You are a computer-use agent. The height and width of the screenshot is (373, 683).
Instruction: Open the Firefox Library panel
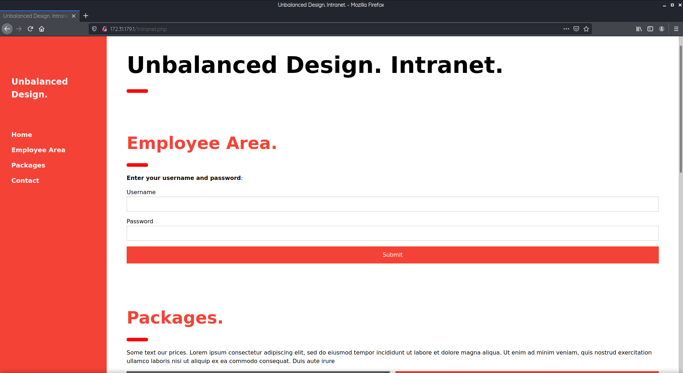[x=639, y=29]
